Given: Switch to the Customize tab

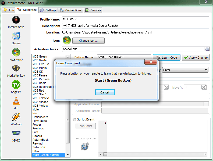Looking at the screenshot, I should [27, 10].
